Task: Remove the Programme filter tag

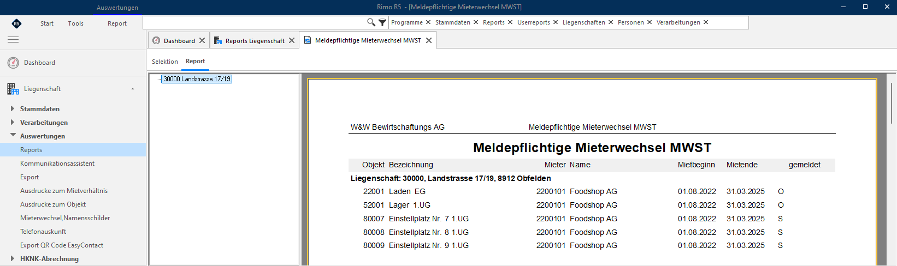Action: (428, 22)
